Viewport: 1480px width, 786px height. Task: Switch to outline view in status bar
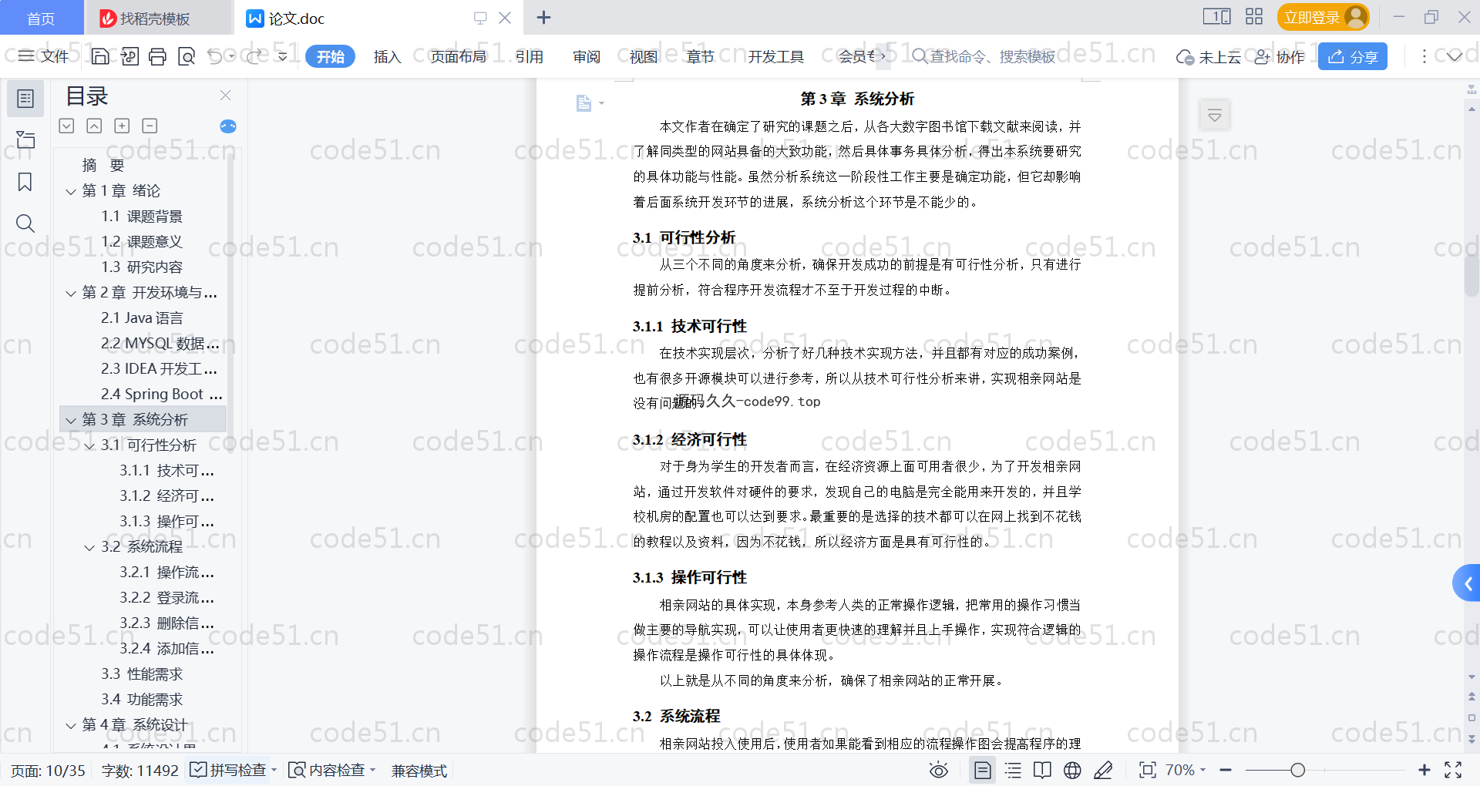tap(1013, 770)
